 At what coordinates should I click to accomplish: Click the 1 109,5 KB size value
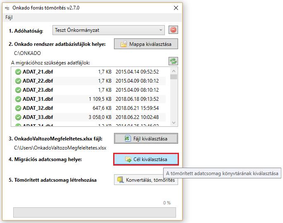[x=100, y=99]
